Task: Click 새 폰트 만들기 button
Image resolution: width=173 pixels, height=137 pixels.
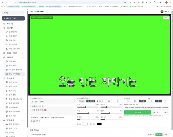Action: (x=13, y=18)
